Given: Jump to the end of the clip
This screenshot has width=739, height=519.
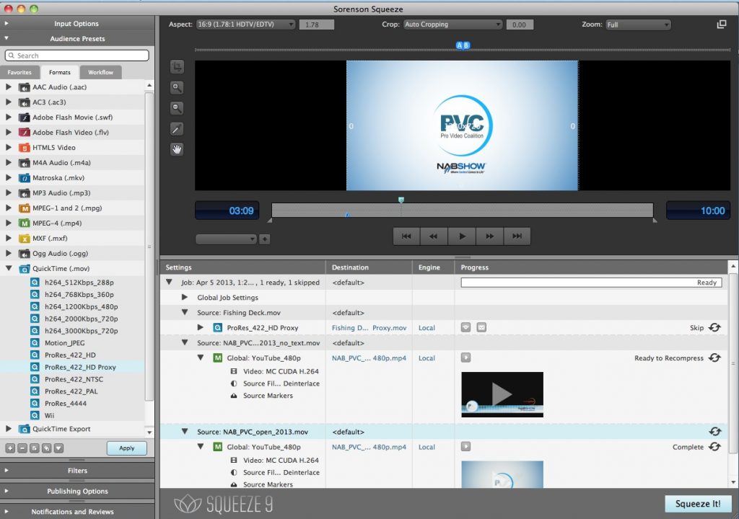Looking at the screenshot, I should [517, 236].
